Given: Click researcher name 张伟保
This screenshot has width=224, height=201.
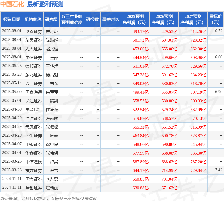Looking at the screenshot, I should click(x=52, y=153).
